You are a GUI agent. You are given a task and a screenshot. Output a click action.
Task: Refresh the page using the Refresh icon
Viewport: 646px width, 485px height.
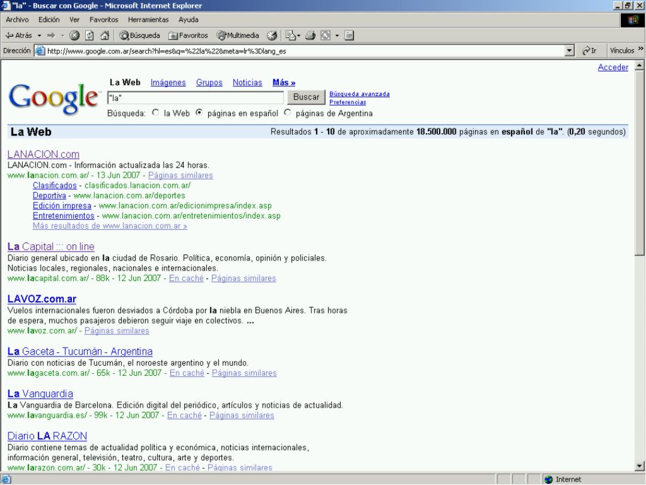coord(89,35)
